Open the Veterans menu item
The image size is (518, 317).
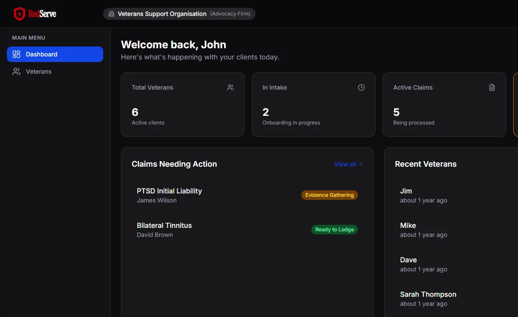click(x=39, y=71)
